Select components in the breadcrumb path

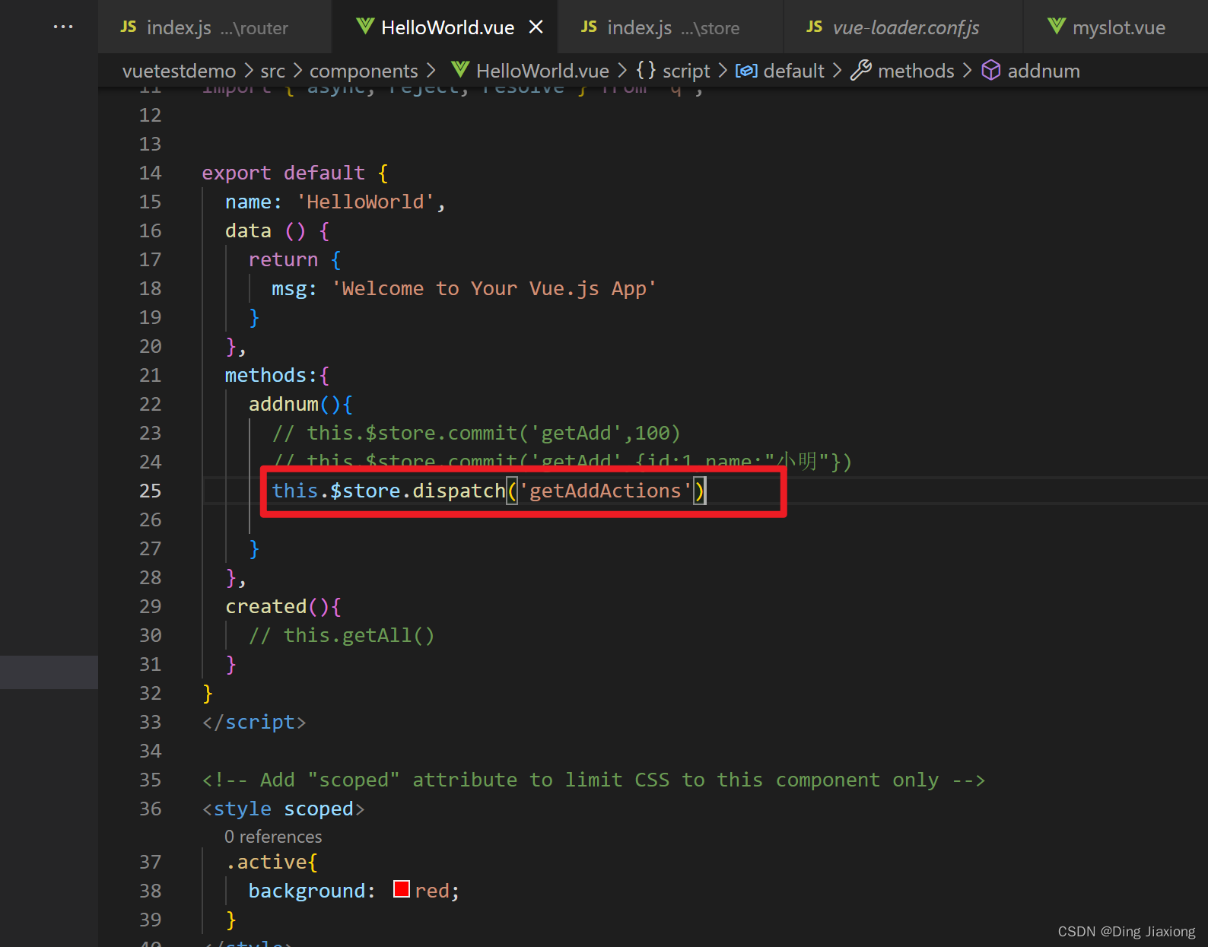(x=364, y=71)
